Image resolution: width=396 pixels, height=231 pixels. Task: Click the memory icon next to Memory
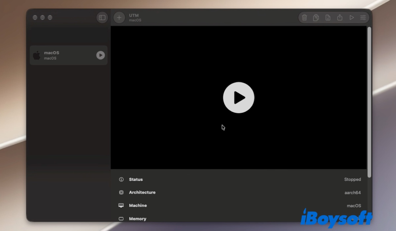click(x=121, y=218)
